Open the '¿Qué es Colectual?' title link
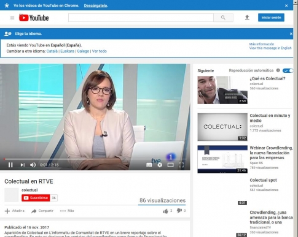298x237 pixels. point(267,78)
